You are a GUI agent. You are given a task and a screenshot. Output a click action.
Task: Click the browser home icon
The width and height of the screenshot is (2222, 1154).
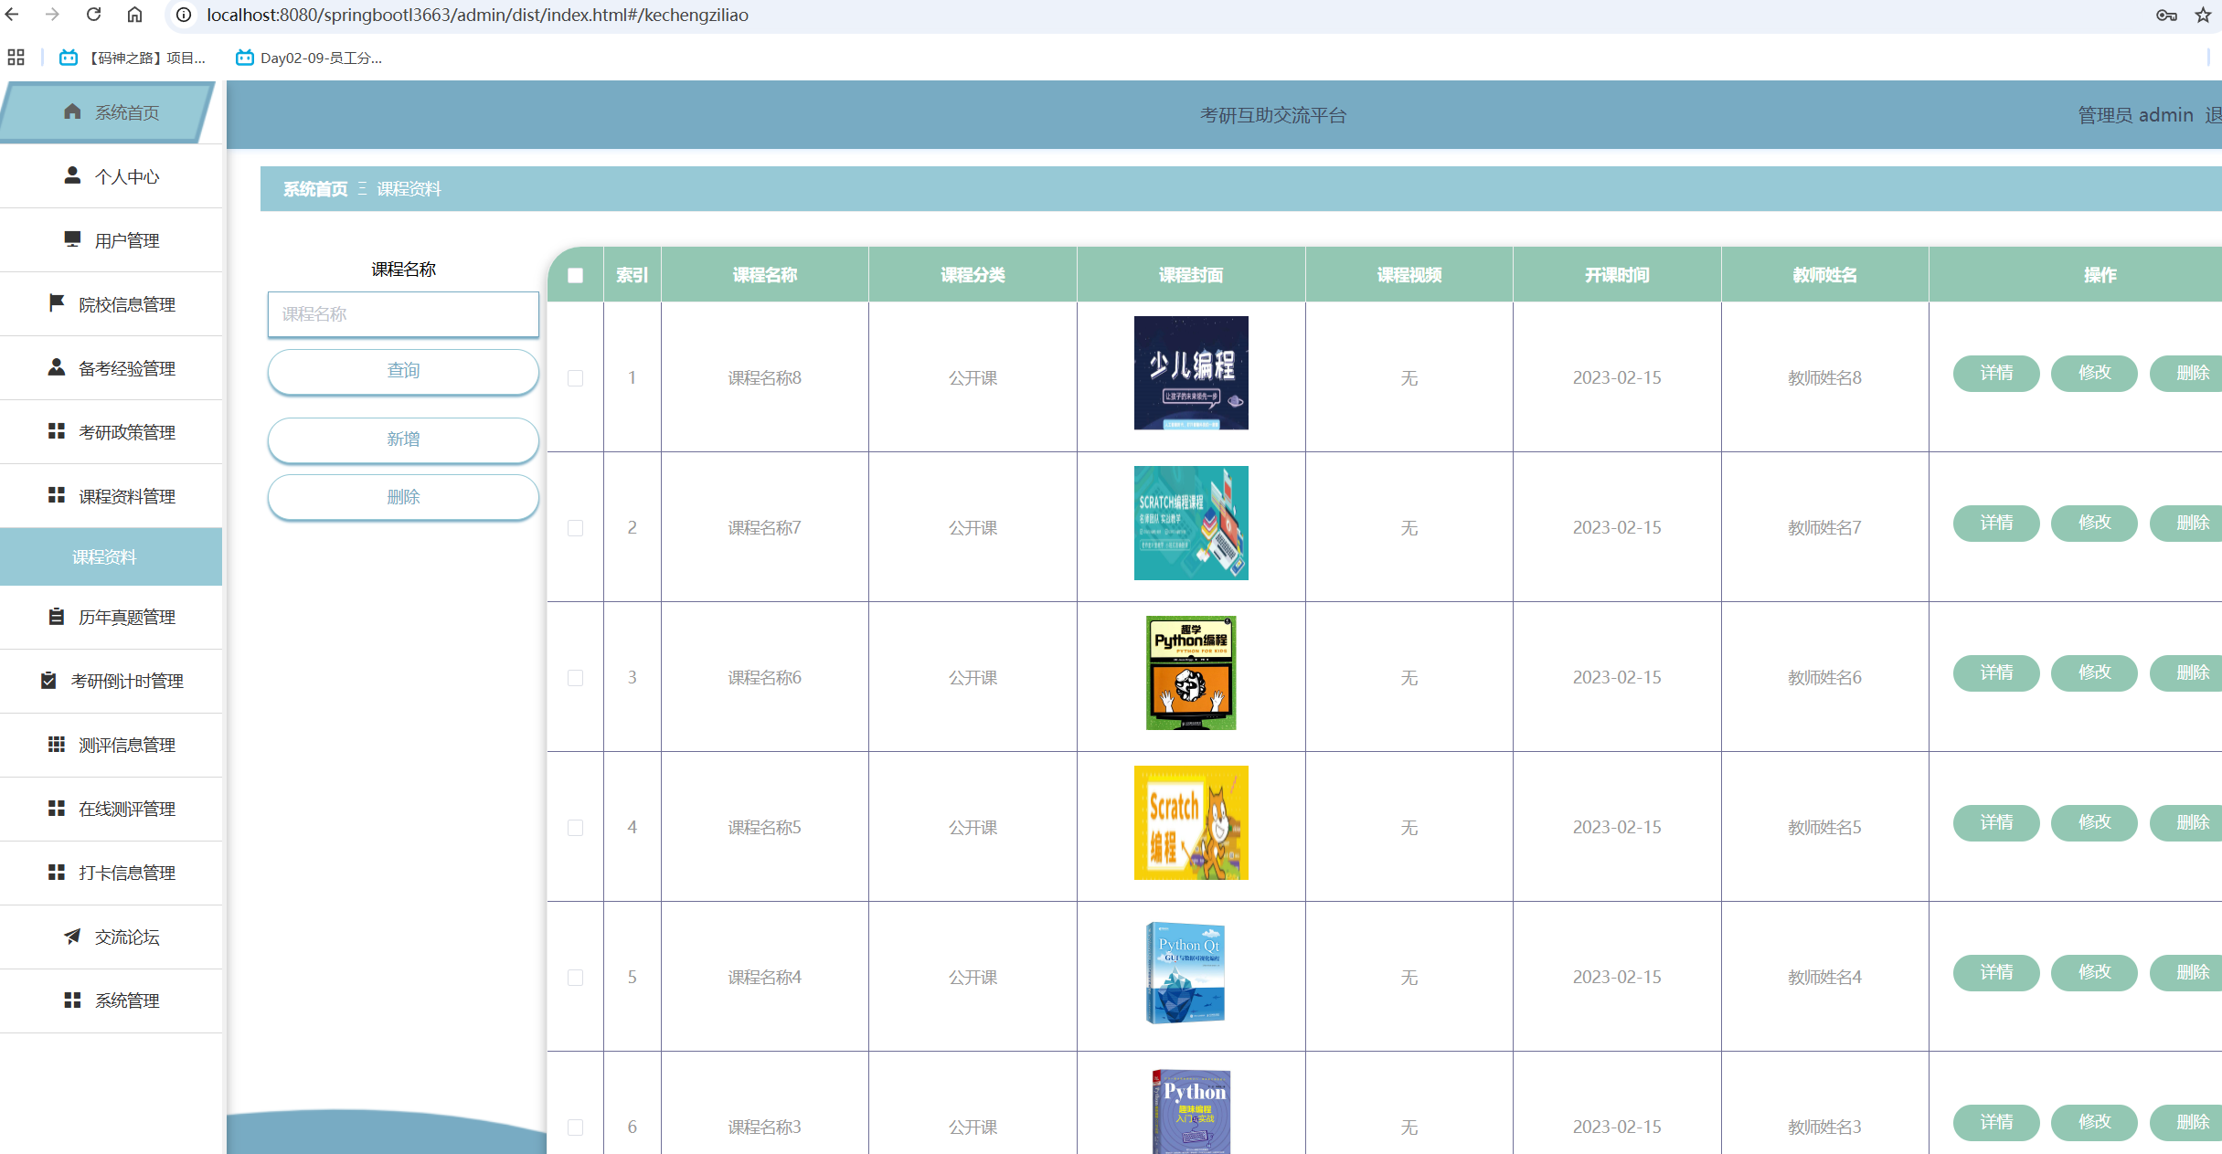pos(134,15)
